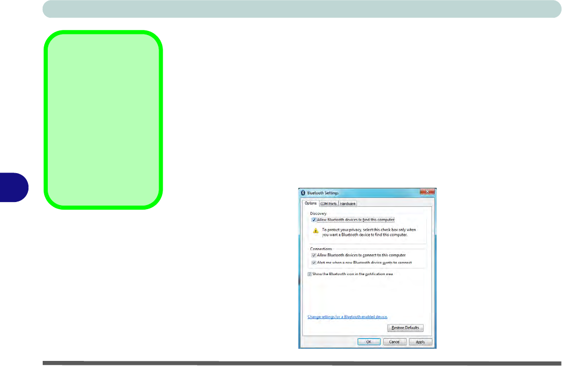562x366 pixels.
Task: Open the COM Ports tab
Action: pos(328,204)
